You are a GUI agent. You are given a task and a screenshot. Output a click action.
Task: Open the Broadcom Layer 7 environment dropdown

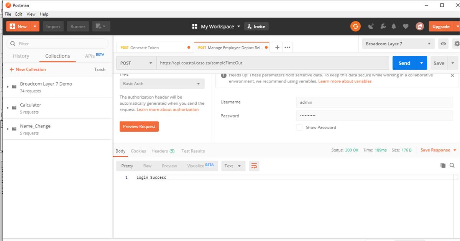(398, 43)
